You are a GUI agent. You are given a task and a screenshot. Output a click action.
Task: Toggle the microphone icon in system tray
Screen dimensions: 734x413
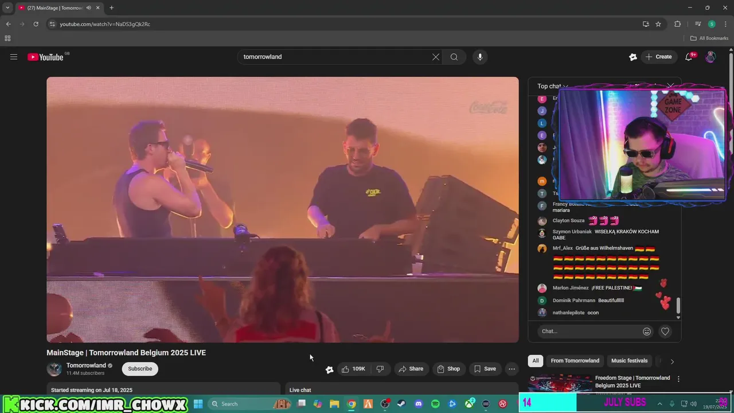pos(672,404)
